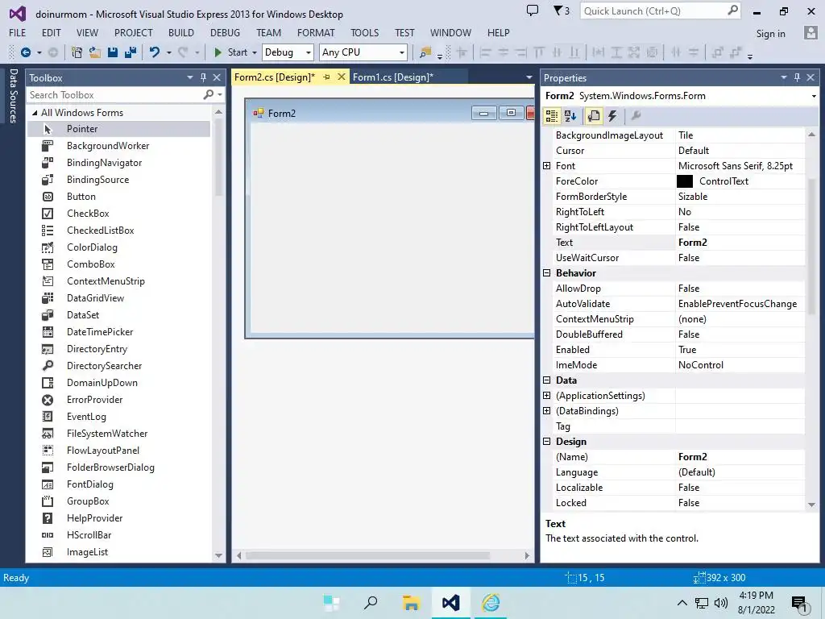Click the Undo arrow icon
This screenshot has width=825, height=619.
tap(154, 52)
